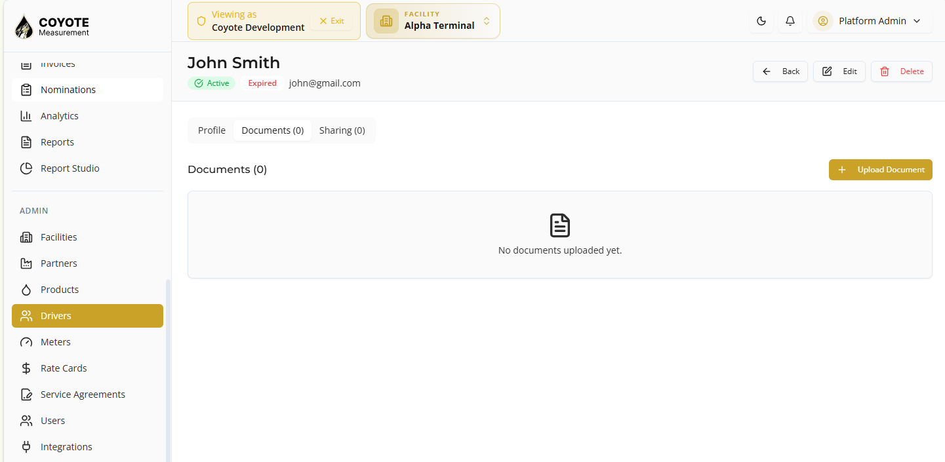Open the Platform Admin user menu
Image resolution: width=945 pixels, height=462 pixels.
pos(870,21)
